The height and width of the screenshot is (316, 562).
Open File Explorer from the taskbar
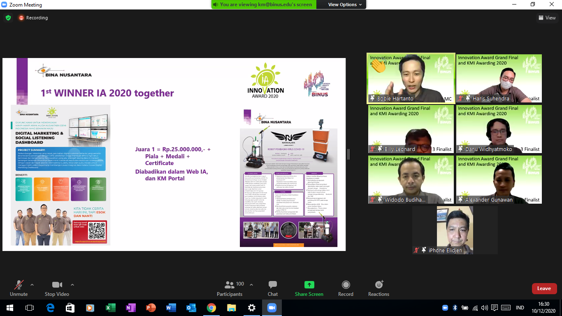click(x=231, y=308)
